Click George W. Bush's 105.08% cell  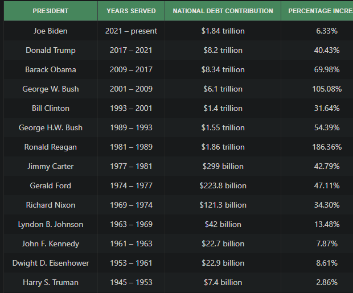tap(327, 89)
